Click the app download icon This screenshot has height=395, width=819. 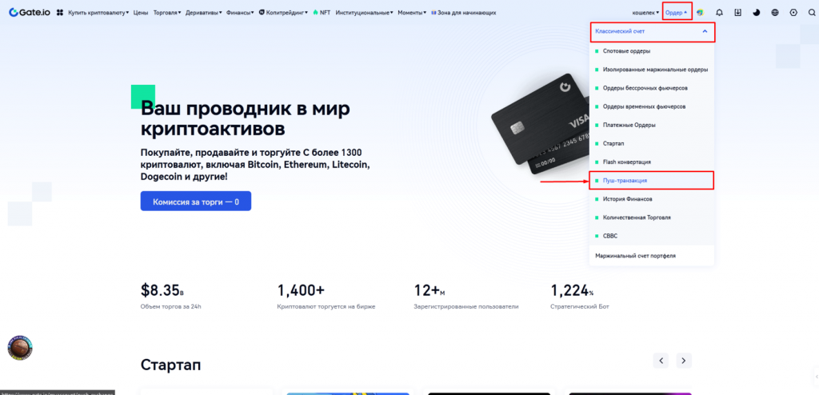737,13
